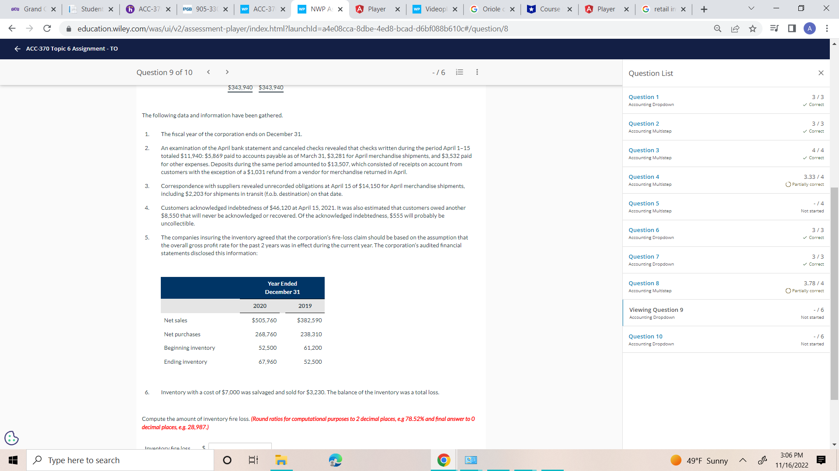Advance to the next question arrow
Image resolution: width=839 pixels, height=471 pixels.
227,72
